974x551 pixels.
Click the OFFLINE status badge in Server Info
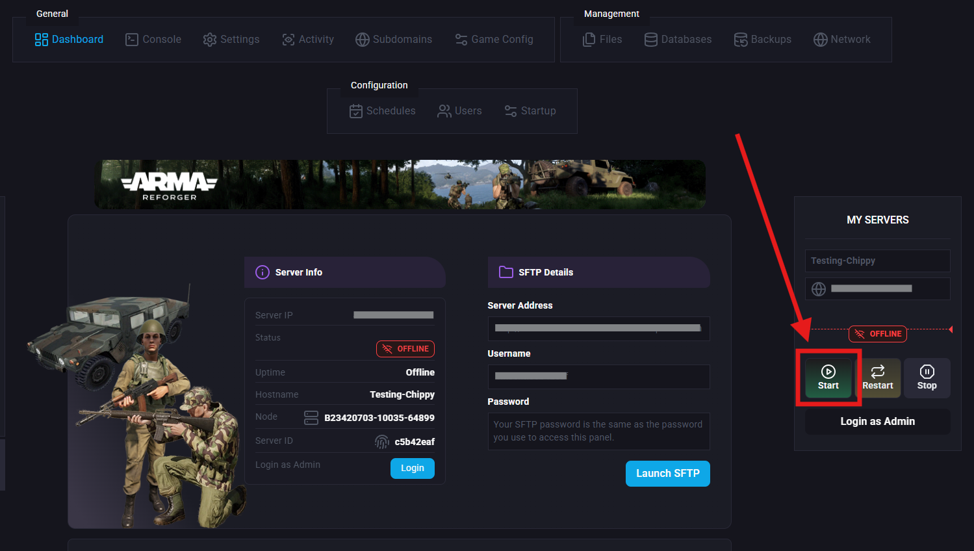[405, 349]
